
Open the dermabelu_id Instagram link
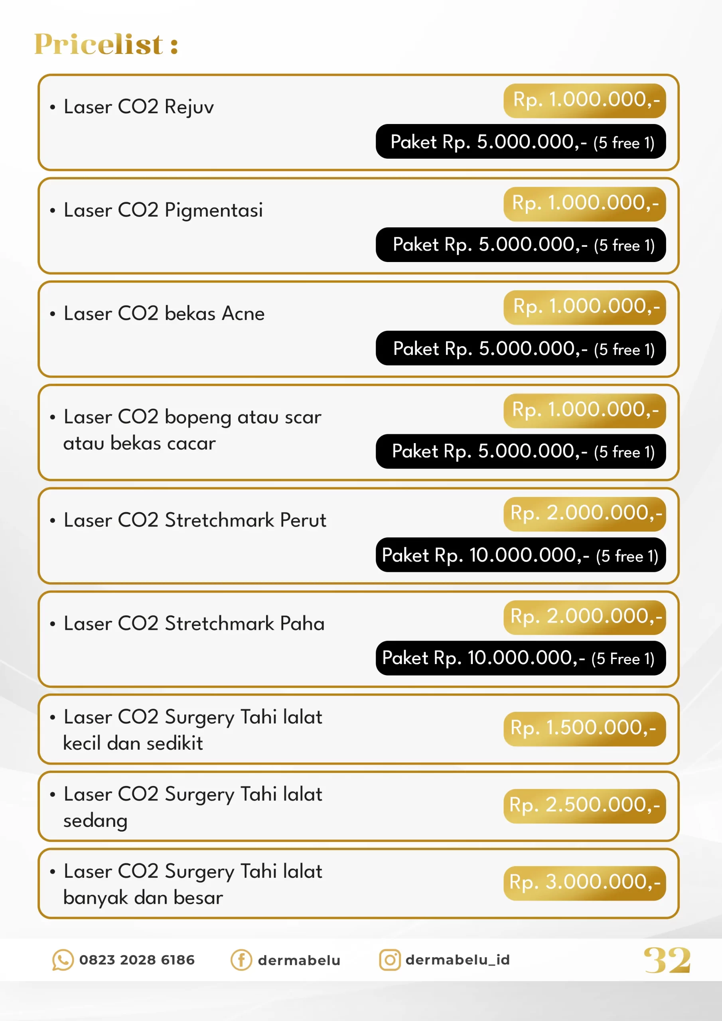pyautogui.click(x=457, y=960)
